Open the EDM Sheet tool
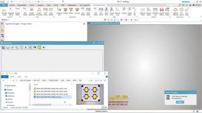Screen dimensions: 202x113 click(x=88, y=12)
